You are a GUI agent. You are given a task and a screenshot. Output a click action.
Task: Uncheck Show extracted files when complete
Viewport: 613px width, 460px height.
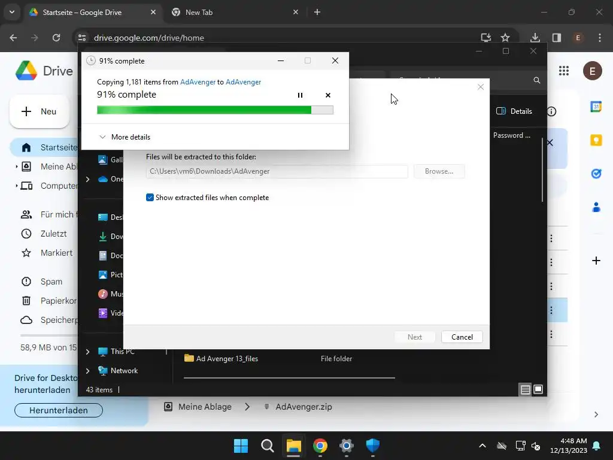[x=150, y=198]
